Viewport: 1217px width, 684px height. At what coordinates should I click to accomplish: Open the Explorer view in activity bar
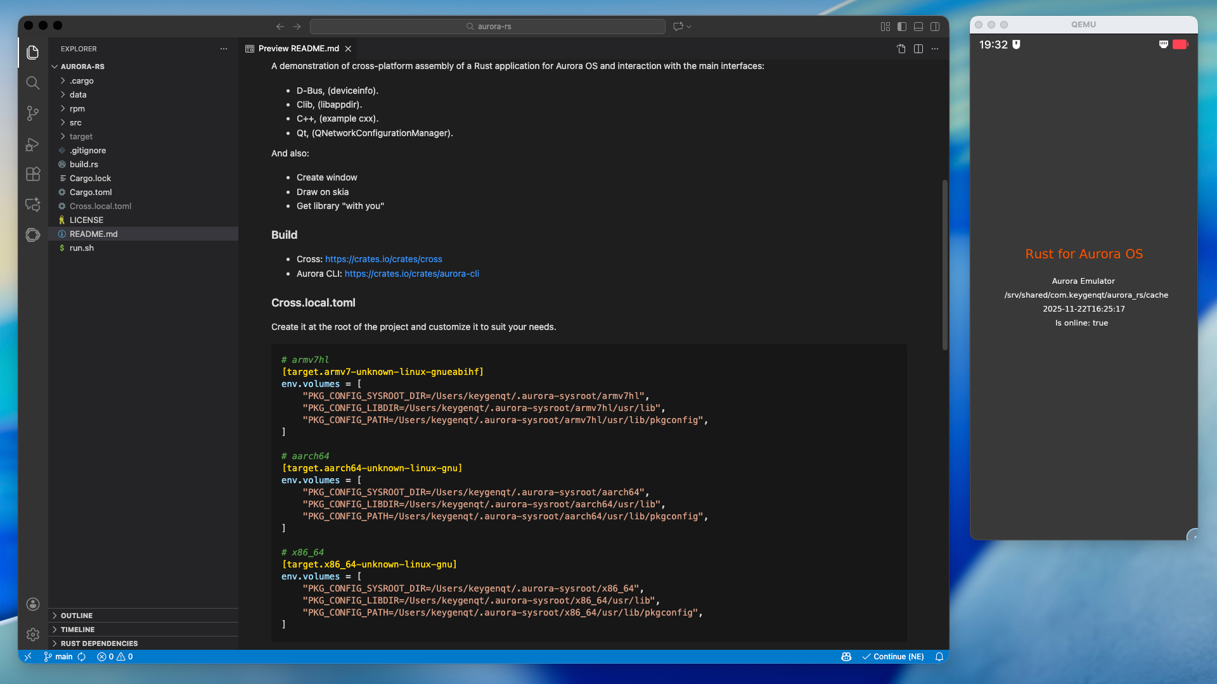point(33,53)
